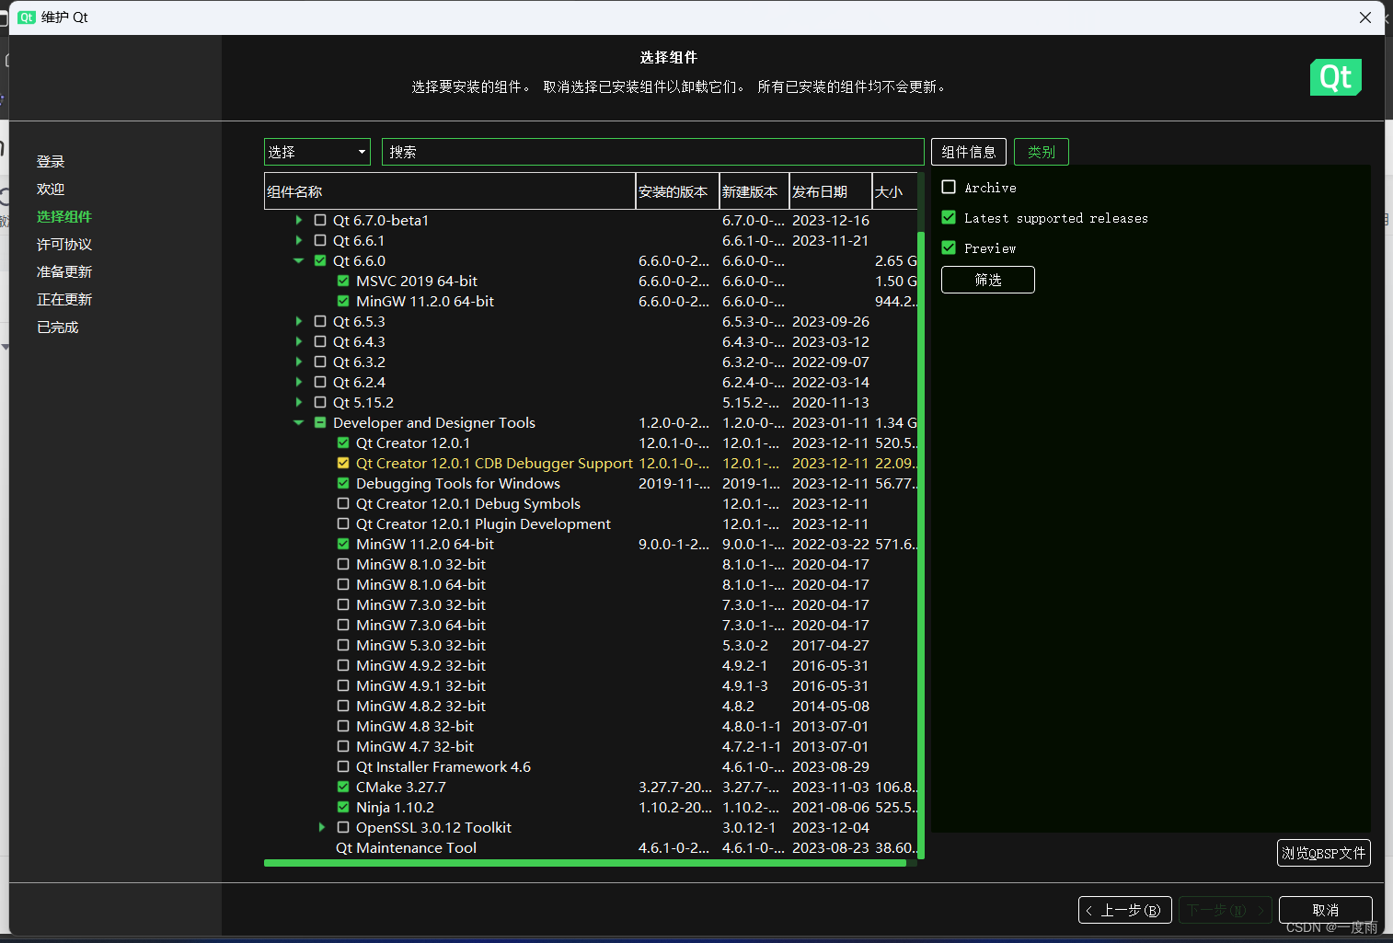Check Qt Installer Framework 4.6 checkbox

(x=343, y=766)
